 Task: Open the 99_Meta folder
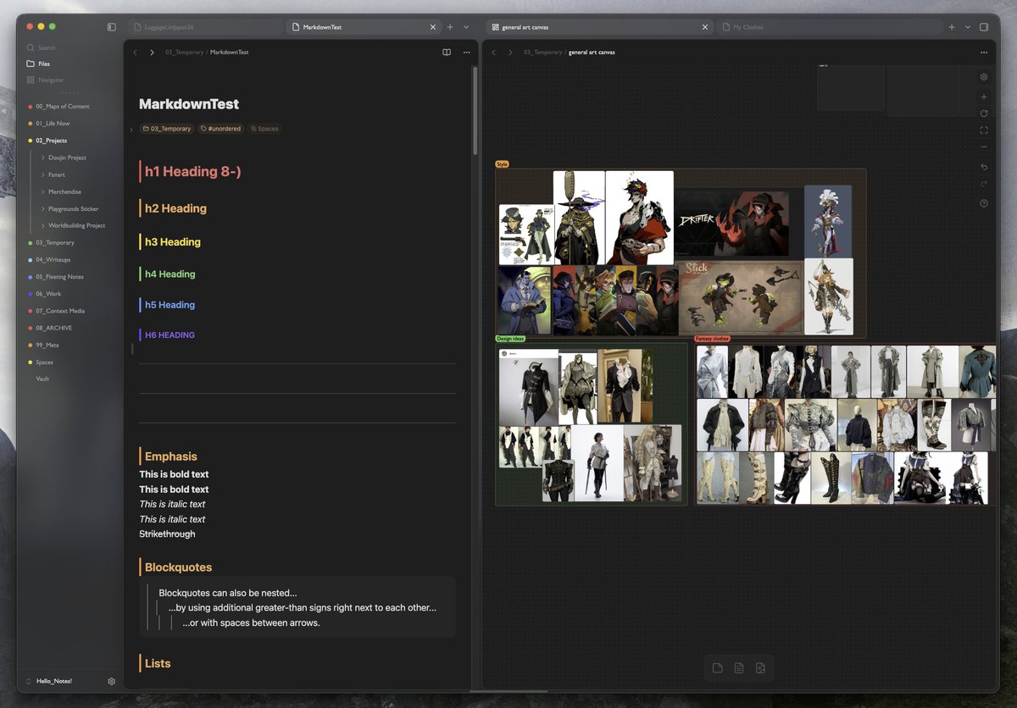pyautogui.click(x=47, y=345)
